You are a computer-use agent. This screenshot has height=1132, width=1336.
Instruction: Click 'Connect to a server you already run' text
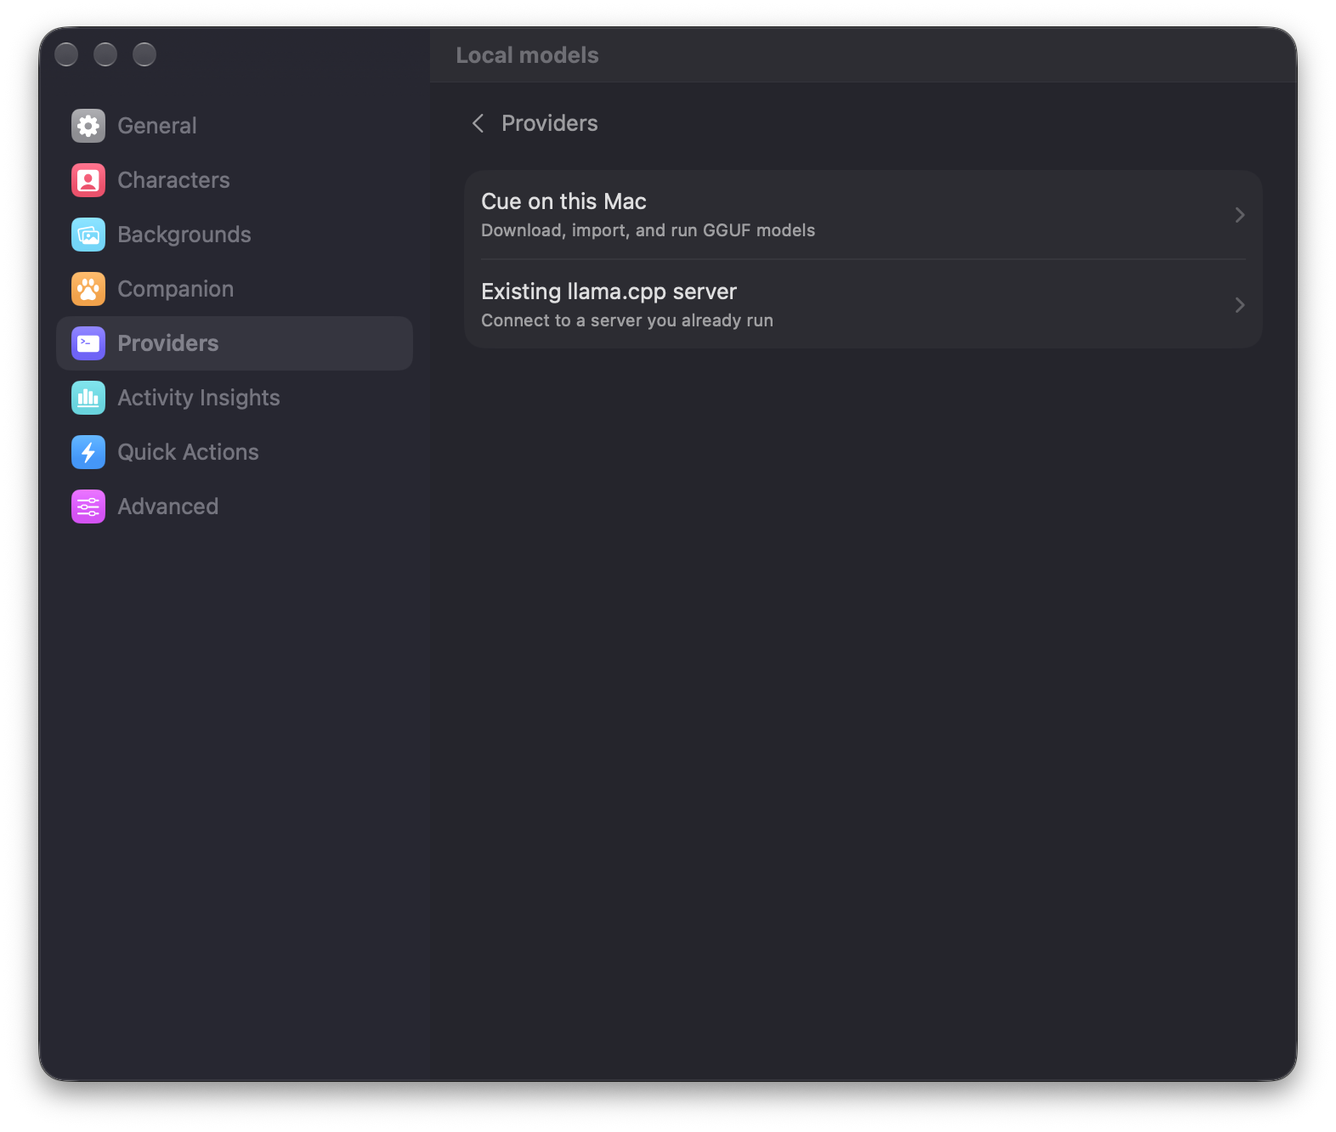tap(627, 320)
